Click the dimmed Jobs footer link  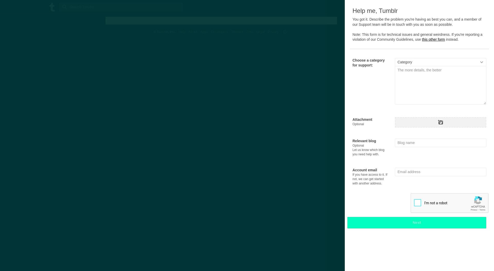click(250, 32)
